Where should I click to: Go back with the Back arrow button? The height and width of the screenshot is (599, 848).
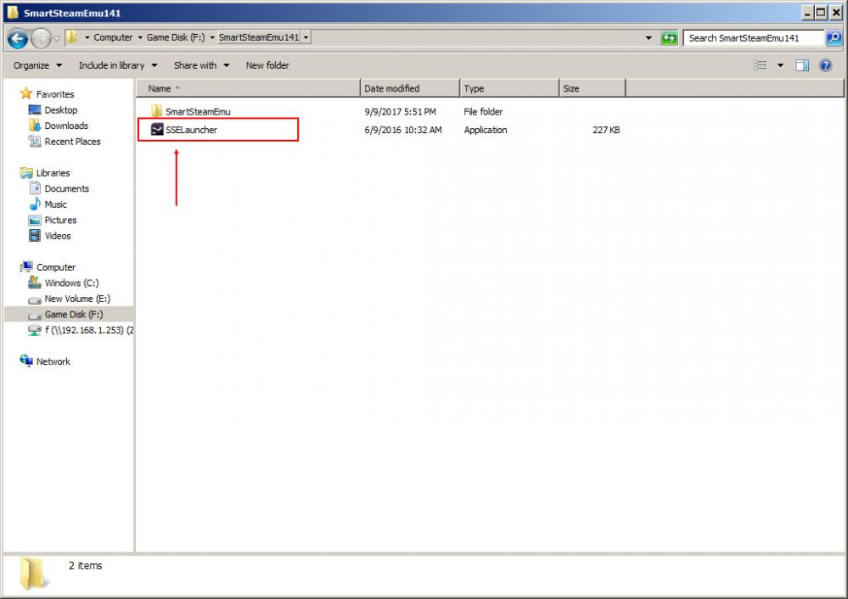[x=17, y=38]
